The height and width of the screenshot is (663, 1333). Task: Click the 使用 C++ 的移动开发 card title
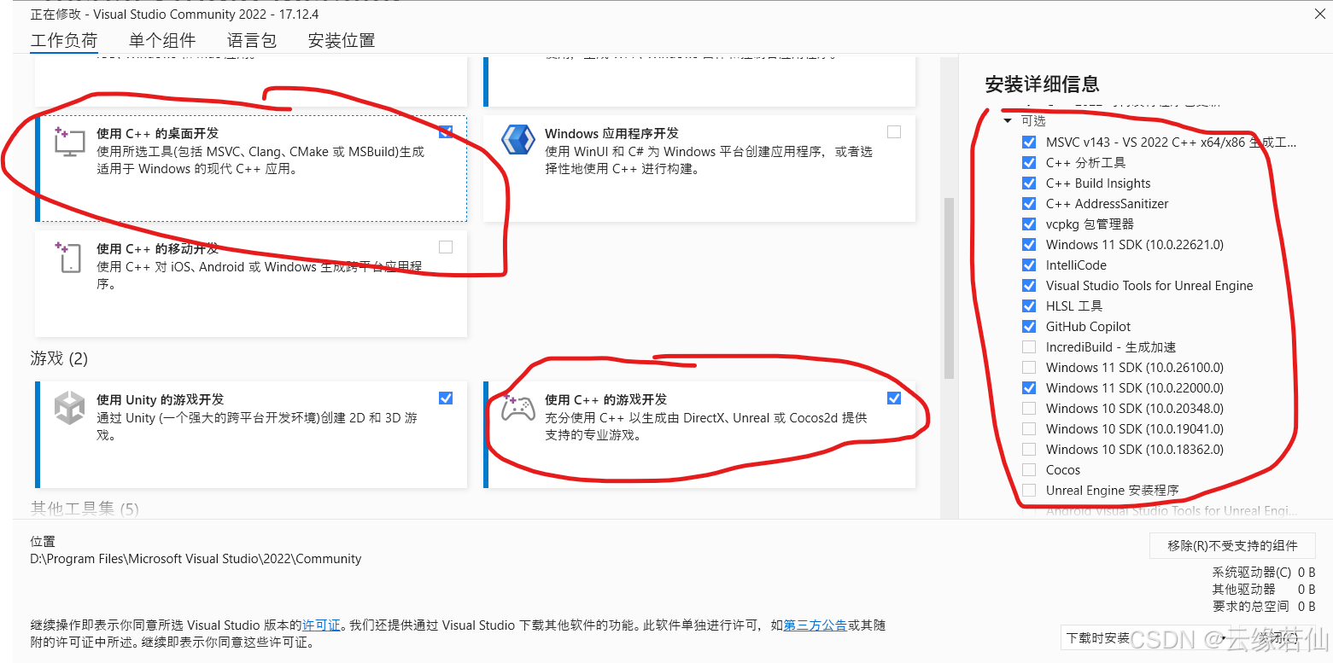[158, 248]
